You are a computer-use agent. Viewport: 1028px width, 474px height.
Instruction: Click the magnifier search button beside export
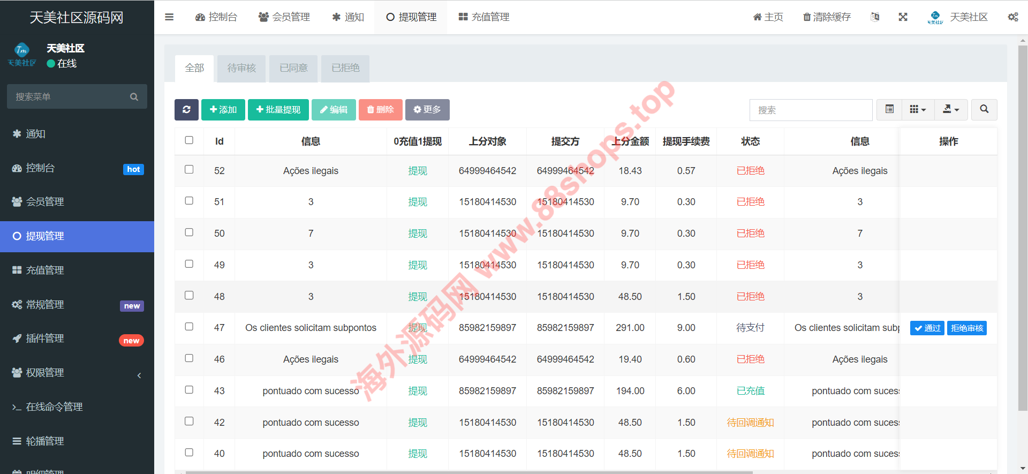click(984, 110)
